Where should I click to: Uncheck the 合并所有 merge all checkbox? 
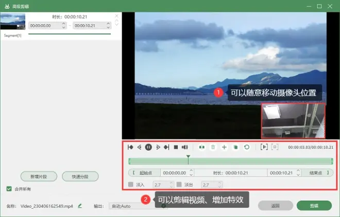pyautogui.click(x=9, y=189)
